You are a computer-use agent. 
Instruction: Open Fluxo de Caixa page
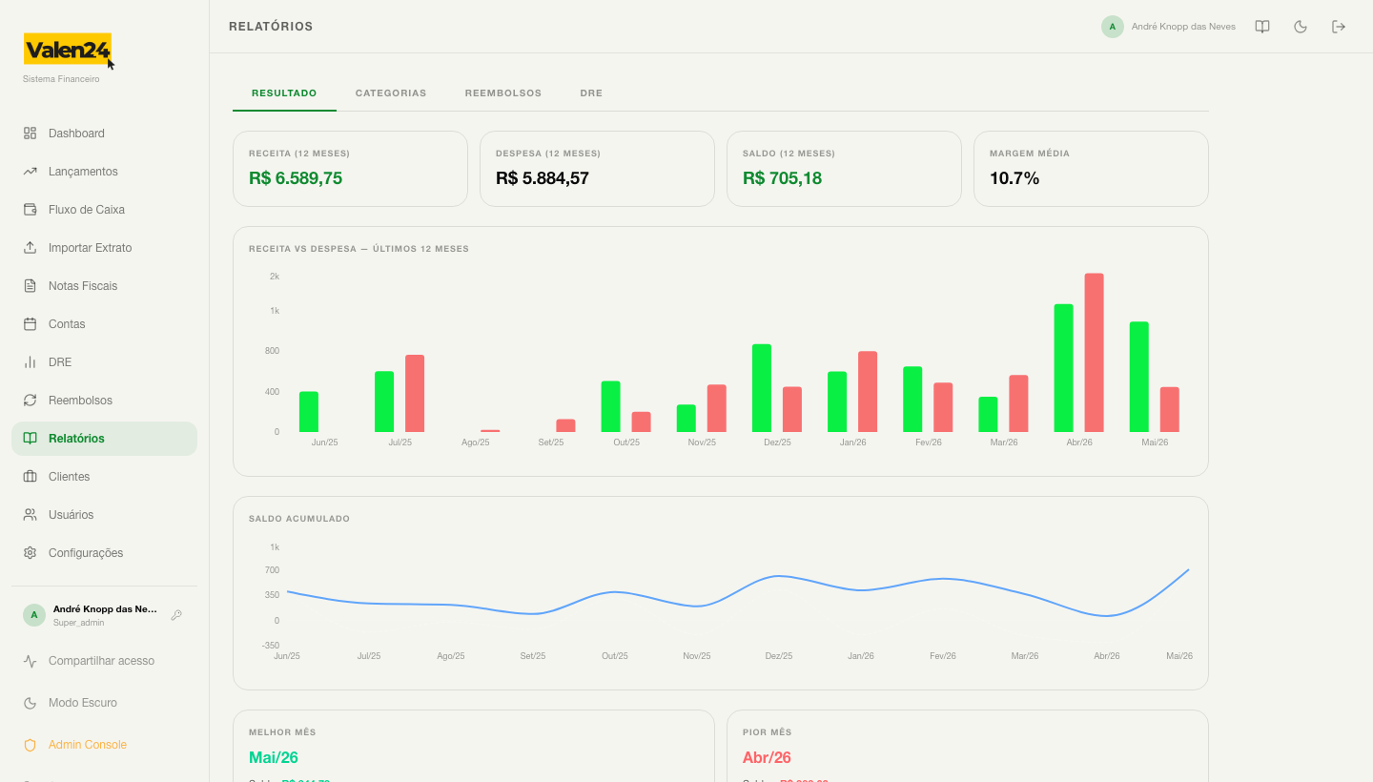(104, 210)
